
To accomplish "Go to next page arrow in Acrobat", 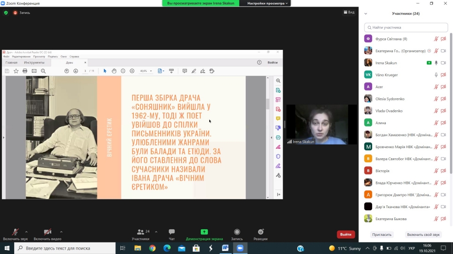I will (76, 71).
